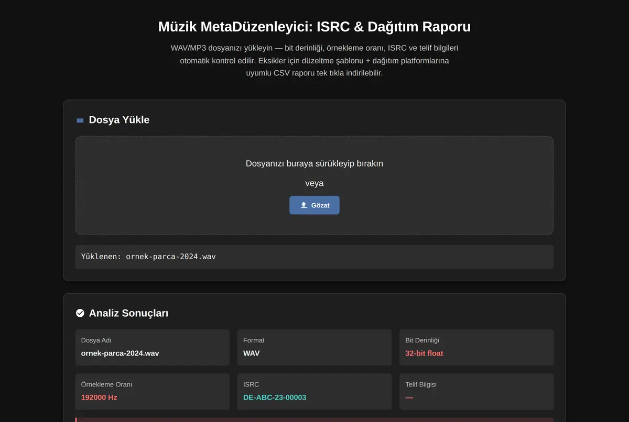
Task: Click the 'Dosya Yükle' heading
Action: pos(119,120)
